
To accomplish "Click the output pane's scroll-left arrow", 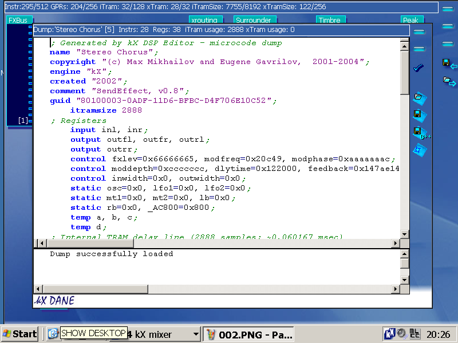I will pos(38,289).
